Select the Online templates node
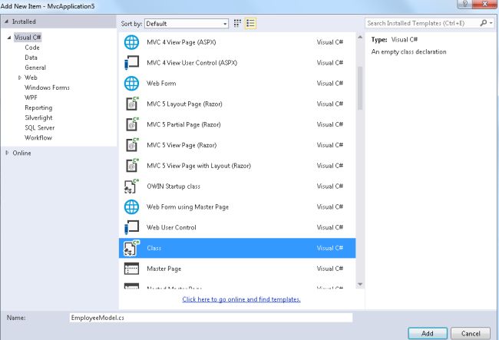Image resolution: width=499 pixels, height=340 pixels. pyautogui.click(x=21, y=153)
